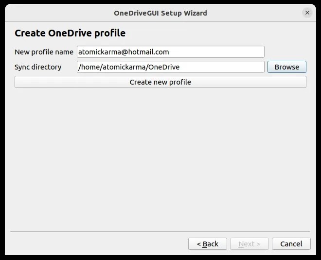Click the 'Sync directory' label
The height and width of the screenshot is (260, 321).
pyautogui.click(x=38, y=67)
